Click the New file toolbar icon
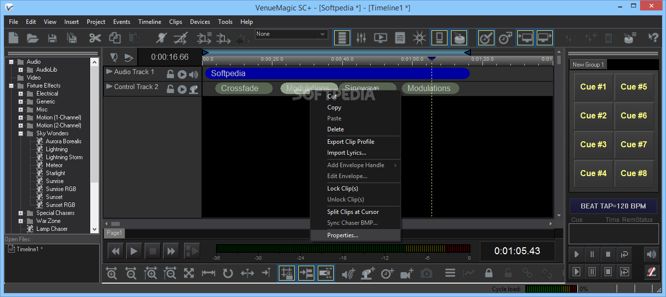Image resolution: width=666 pixels, height=297 pixels. pyautogui.click(x=13, y=38)
